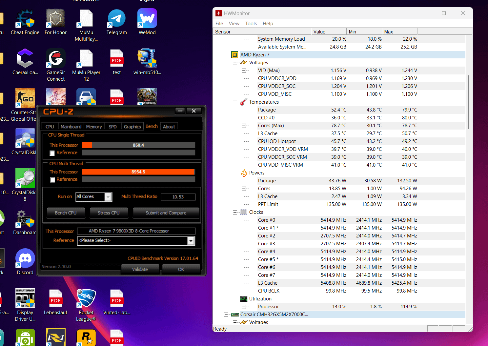Screen dimensions: 488x346
Task: Switch to the Memory tab in CPU-Z
Action: (x=94, y=127)
